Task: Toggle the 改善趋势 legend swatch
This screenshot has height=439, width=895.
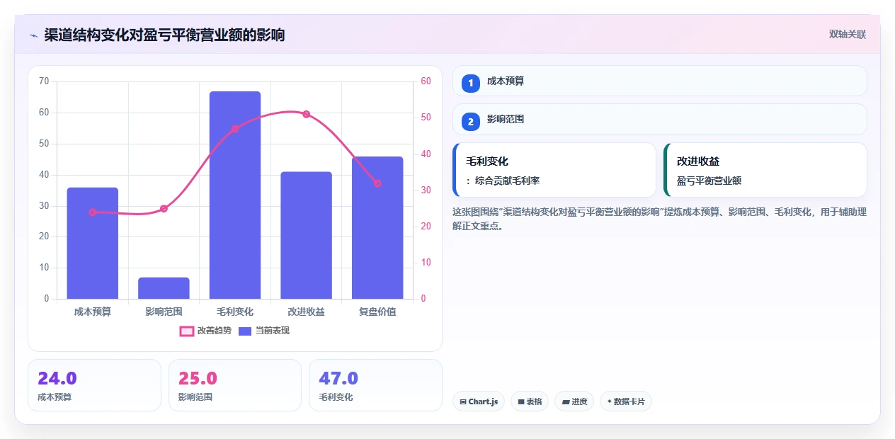Action: coord(187,331)
